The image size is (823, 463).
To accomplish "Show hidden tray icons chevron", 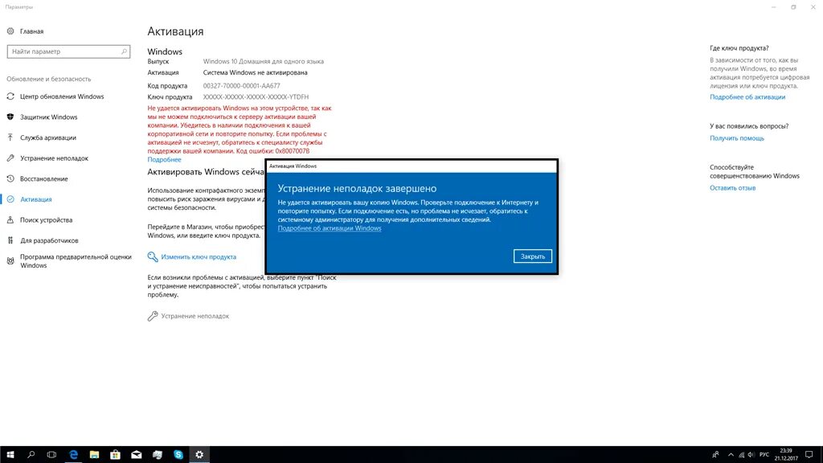I will pyautogui.click(x=731, y=455).
